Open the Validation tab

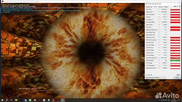click(166, 7)
